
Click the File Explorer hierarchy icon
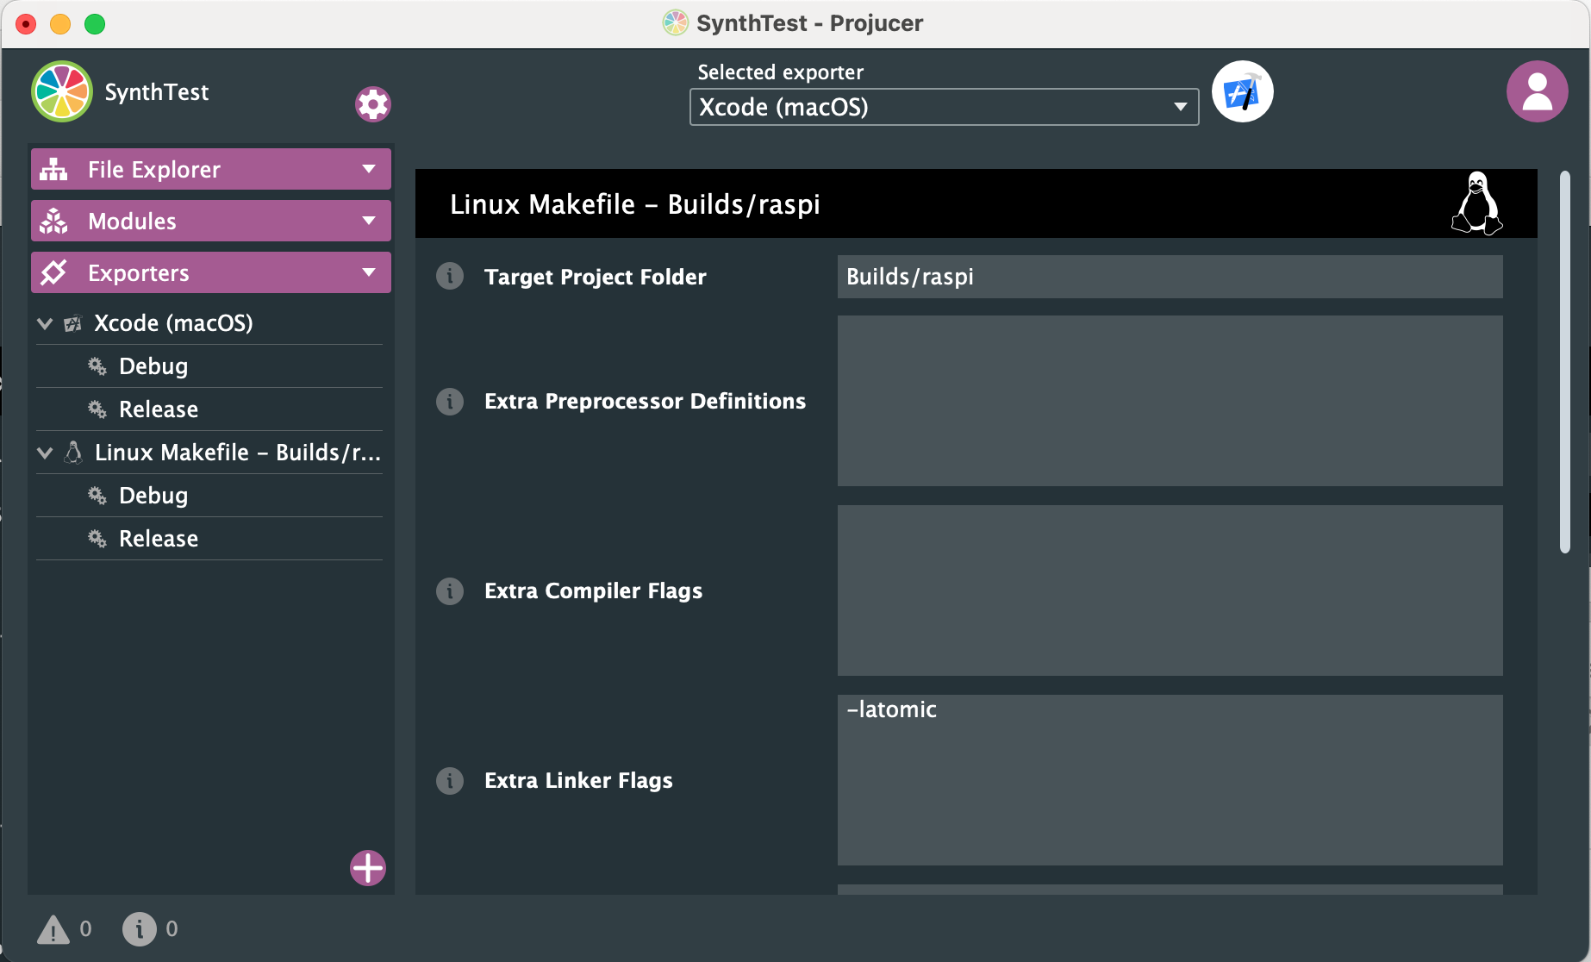pos(53,169)
